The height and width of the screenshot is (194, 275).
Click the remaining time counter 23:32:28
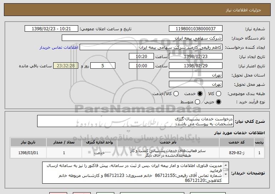[x=66, y=66]
